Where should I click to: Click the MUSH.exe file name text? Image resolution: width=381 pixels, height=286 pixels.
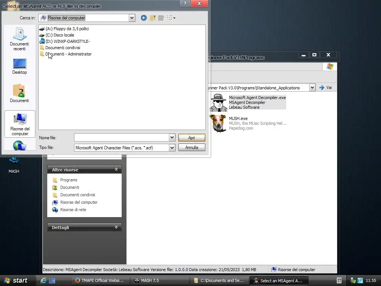tap(238, 118)
